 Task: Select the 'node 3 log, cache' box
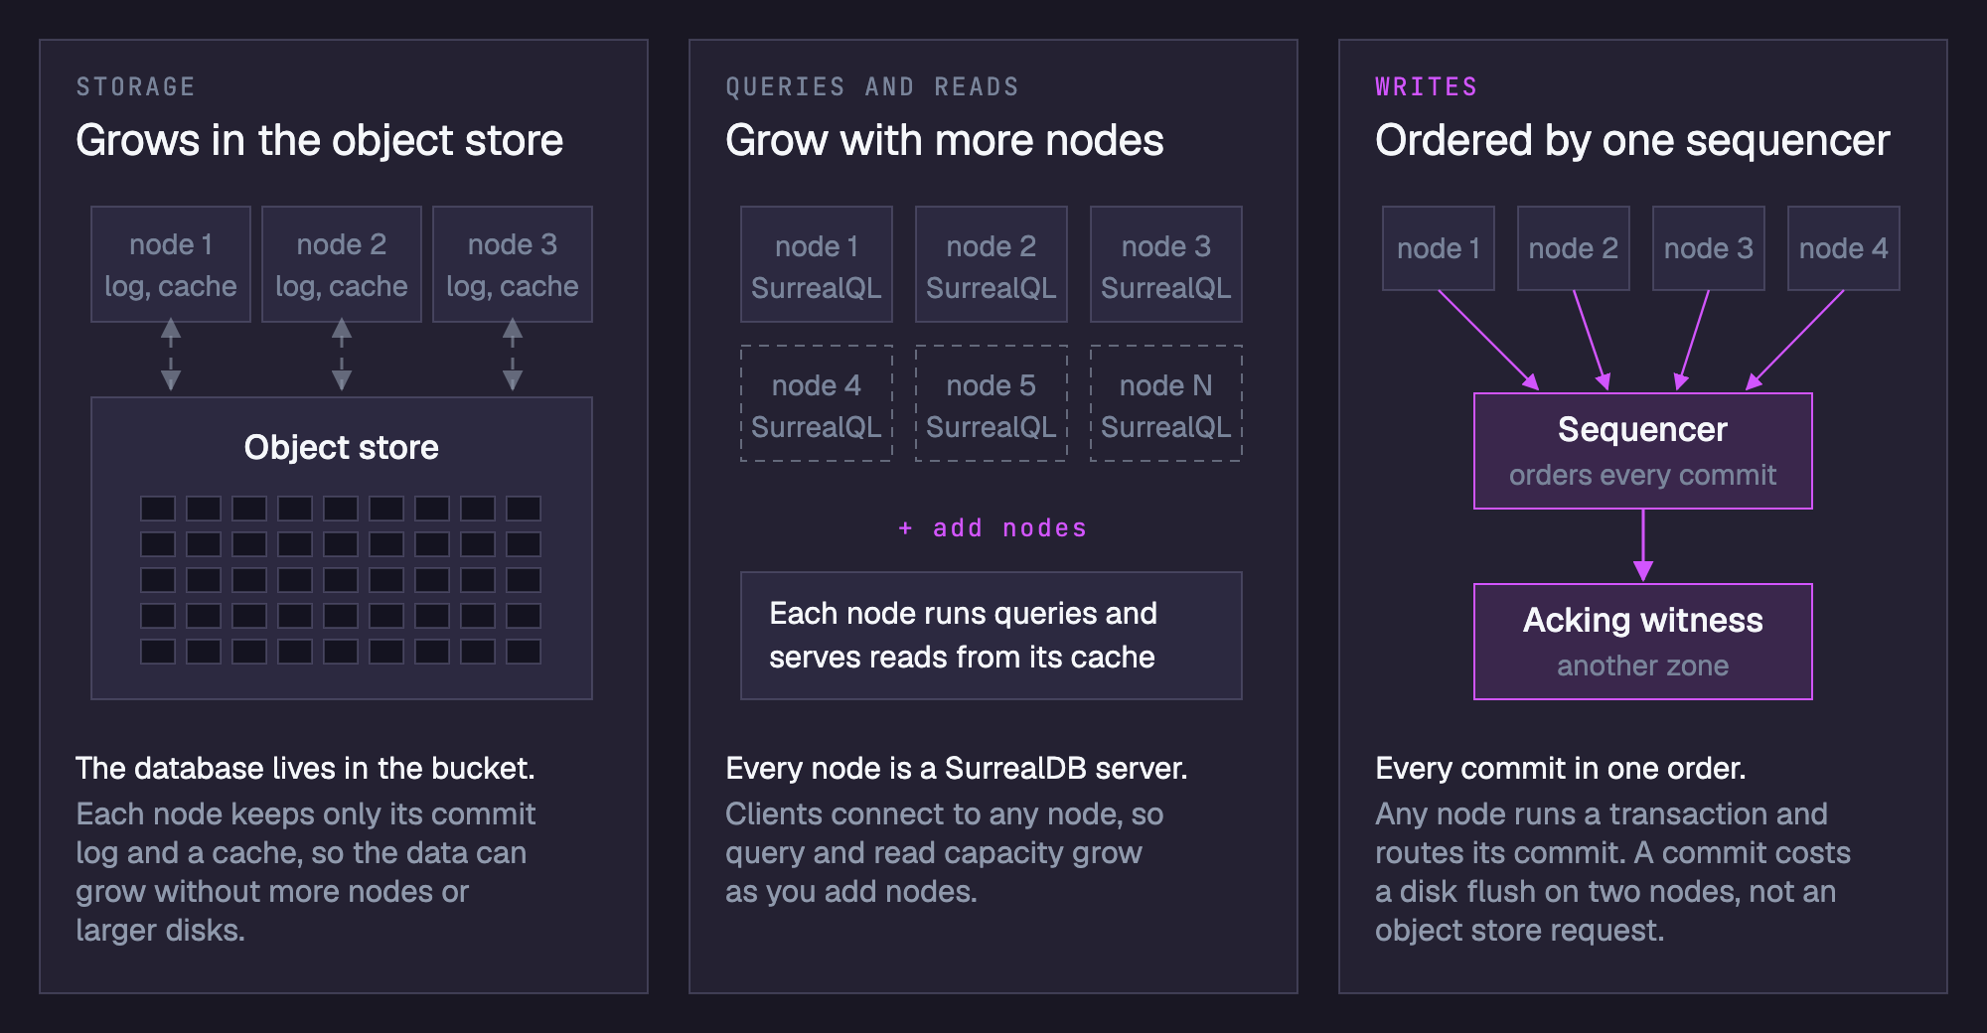pyautogui.click(x=513, y=264)
